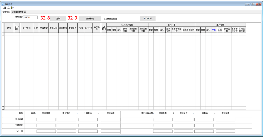The height and width of the screenshot is (138, 263).
Task: Click the first row selector in the grid
Action: (x=3, y=34)
